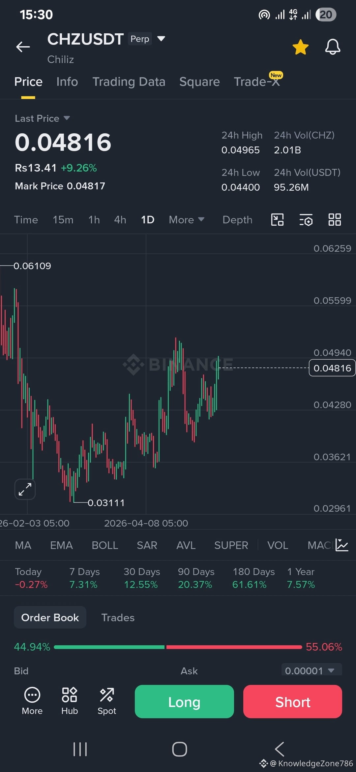356x772 pixels.
Task: Go back using the left arrow
Action: (x=23, y=47)
